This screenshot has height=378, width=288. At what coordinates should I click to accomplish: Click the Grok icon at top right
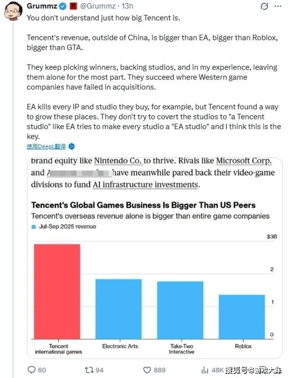click(x=265, y=7)
